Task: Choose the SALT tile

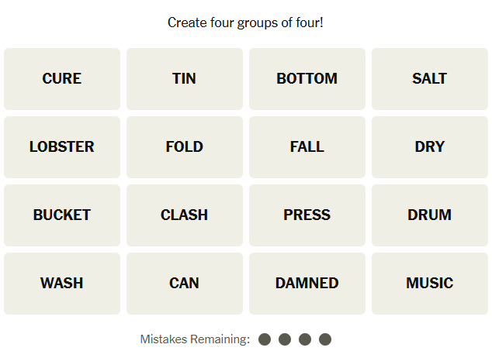Action: click(x=430, y=78)
